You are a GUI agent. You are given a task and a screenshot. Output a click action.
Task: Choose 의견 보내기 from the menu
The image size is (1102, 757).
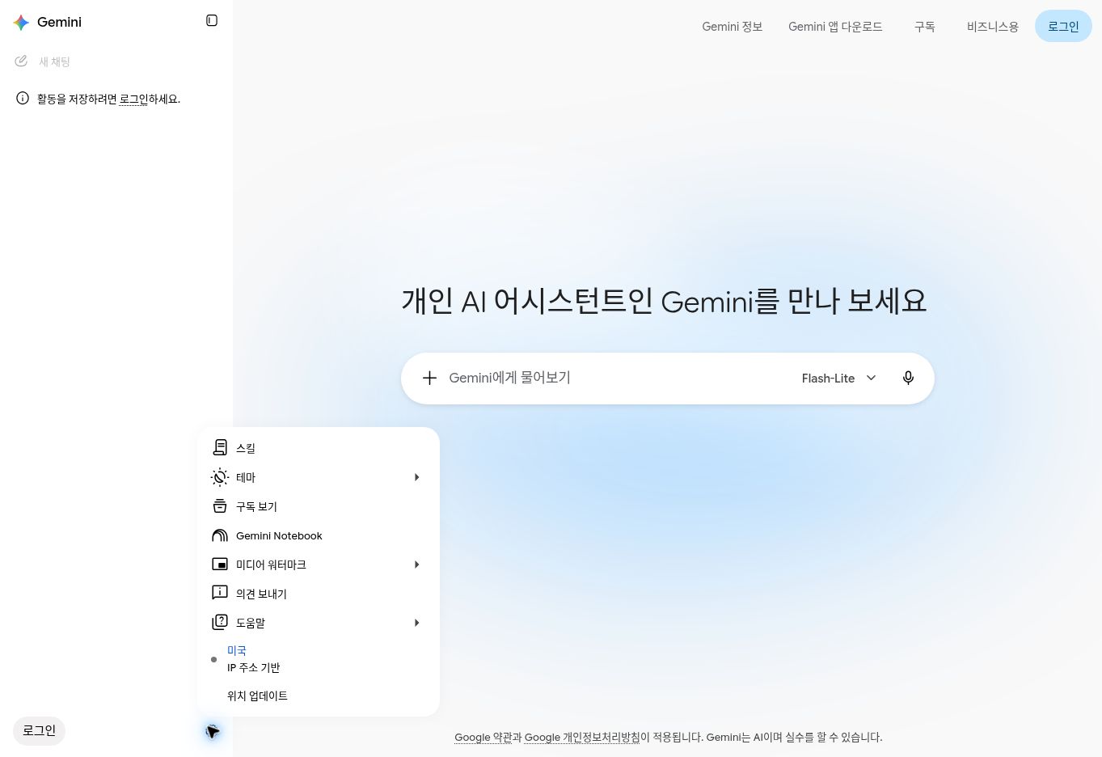click(x=319, y=594)
